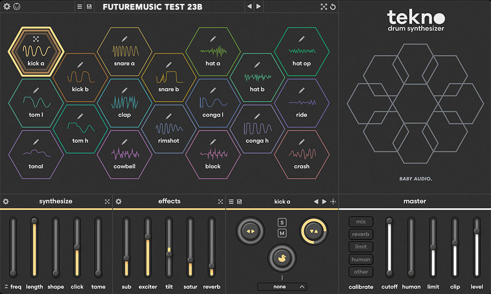This screenshot has height=294, width=491.
Task: Edit crash using its pencil icon
Action: coord(301,142)
